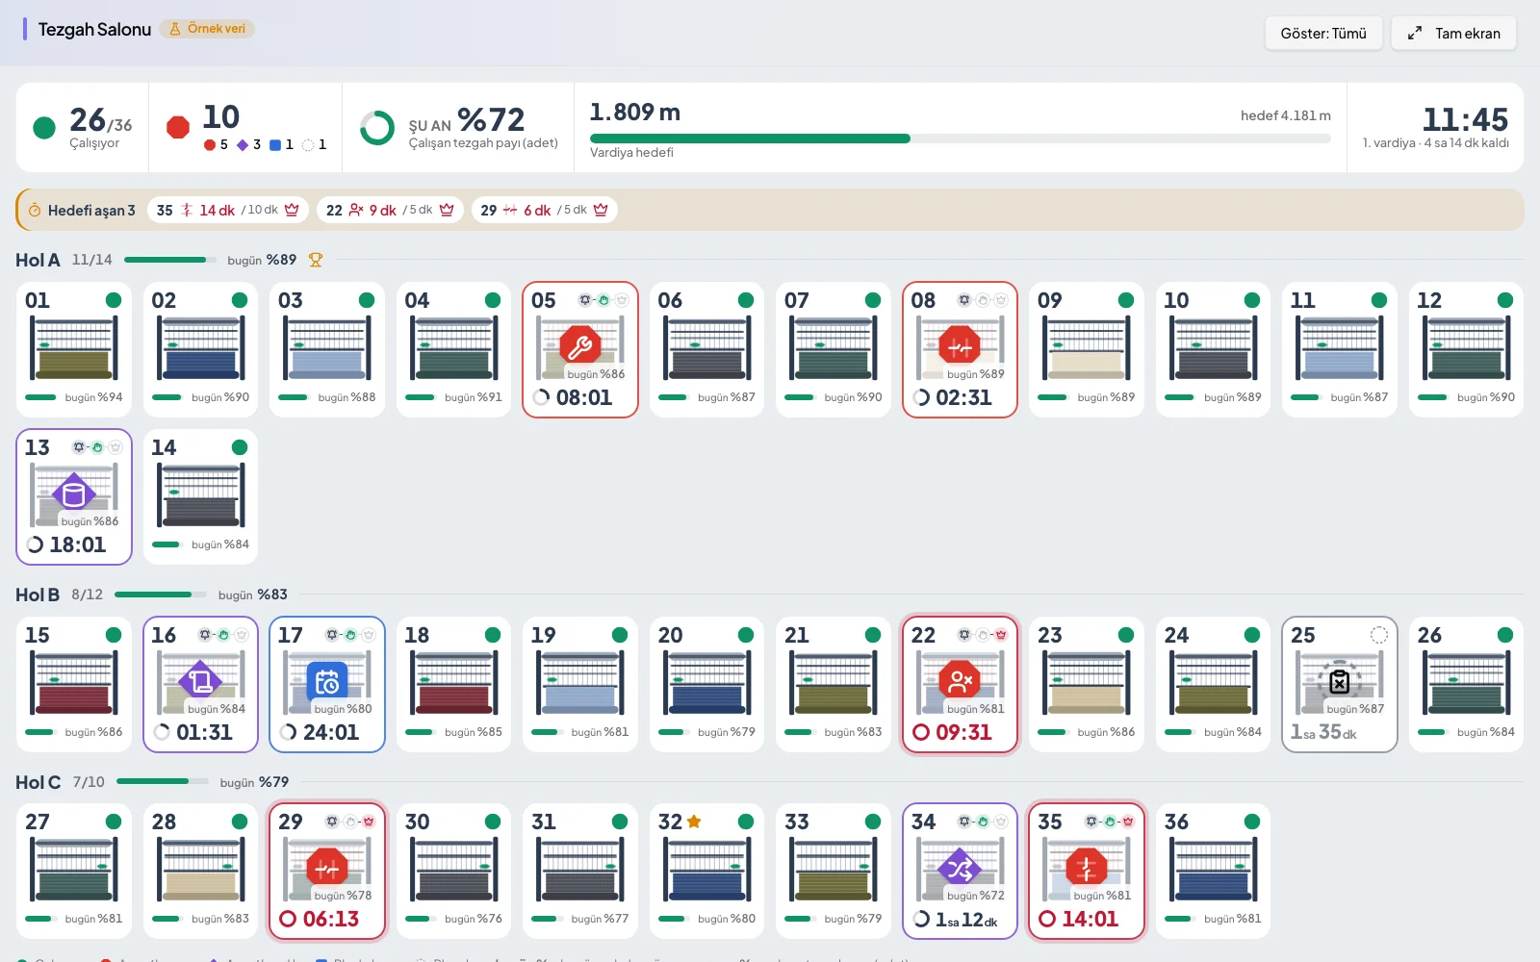Click the dashed status circle on loom 25
Screen dimensions: 1540x962
[x=1379, y=635]
